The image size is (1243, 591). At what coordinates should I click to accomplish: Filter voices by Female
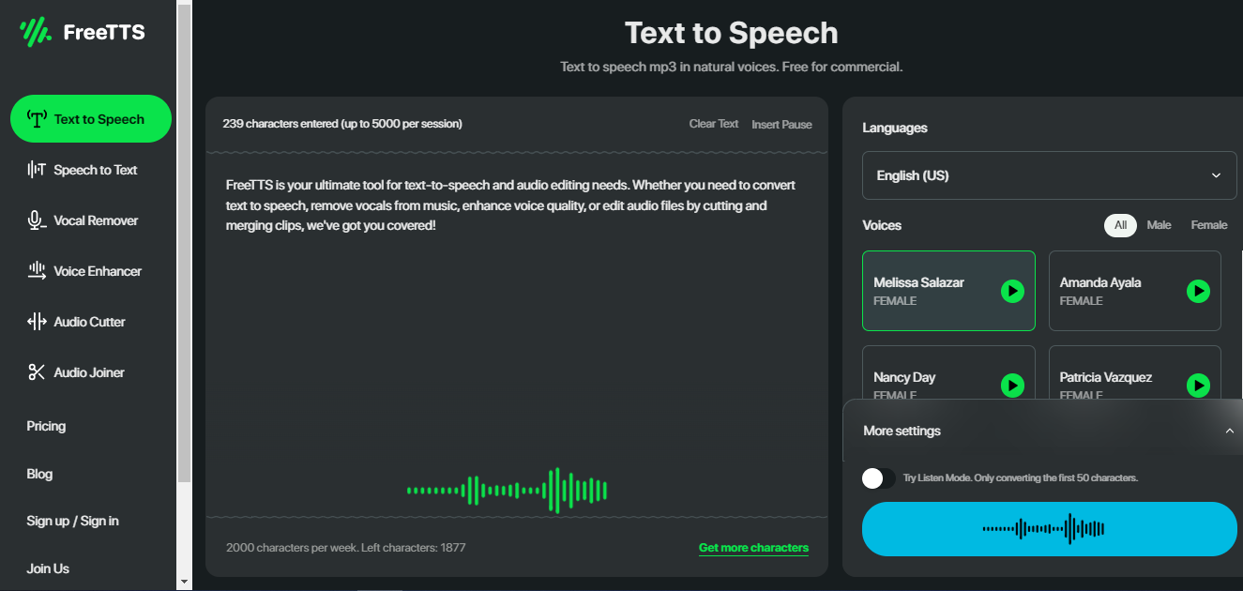[1208, 225]
